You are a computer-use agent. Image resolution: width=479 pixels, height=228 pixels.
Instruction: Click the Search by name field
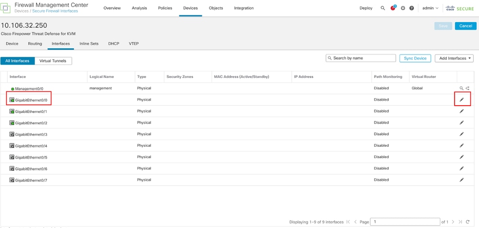[x=361, y=58]
